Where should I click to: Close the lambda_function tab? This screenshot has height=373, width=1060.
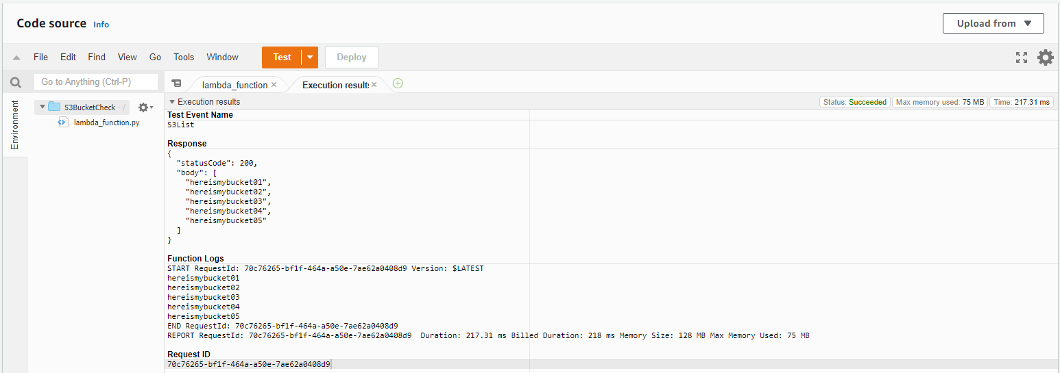click(274, 85)
